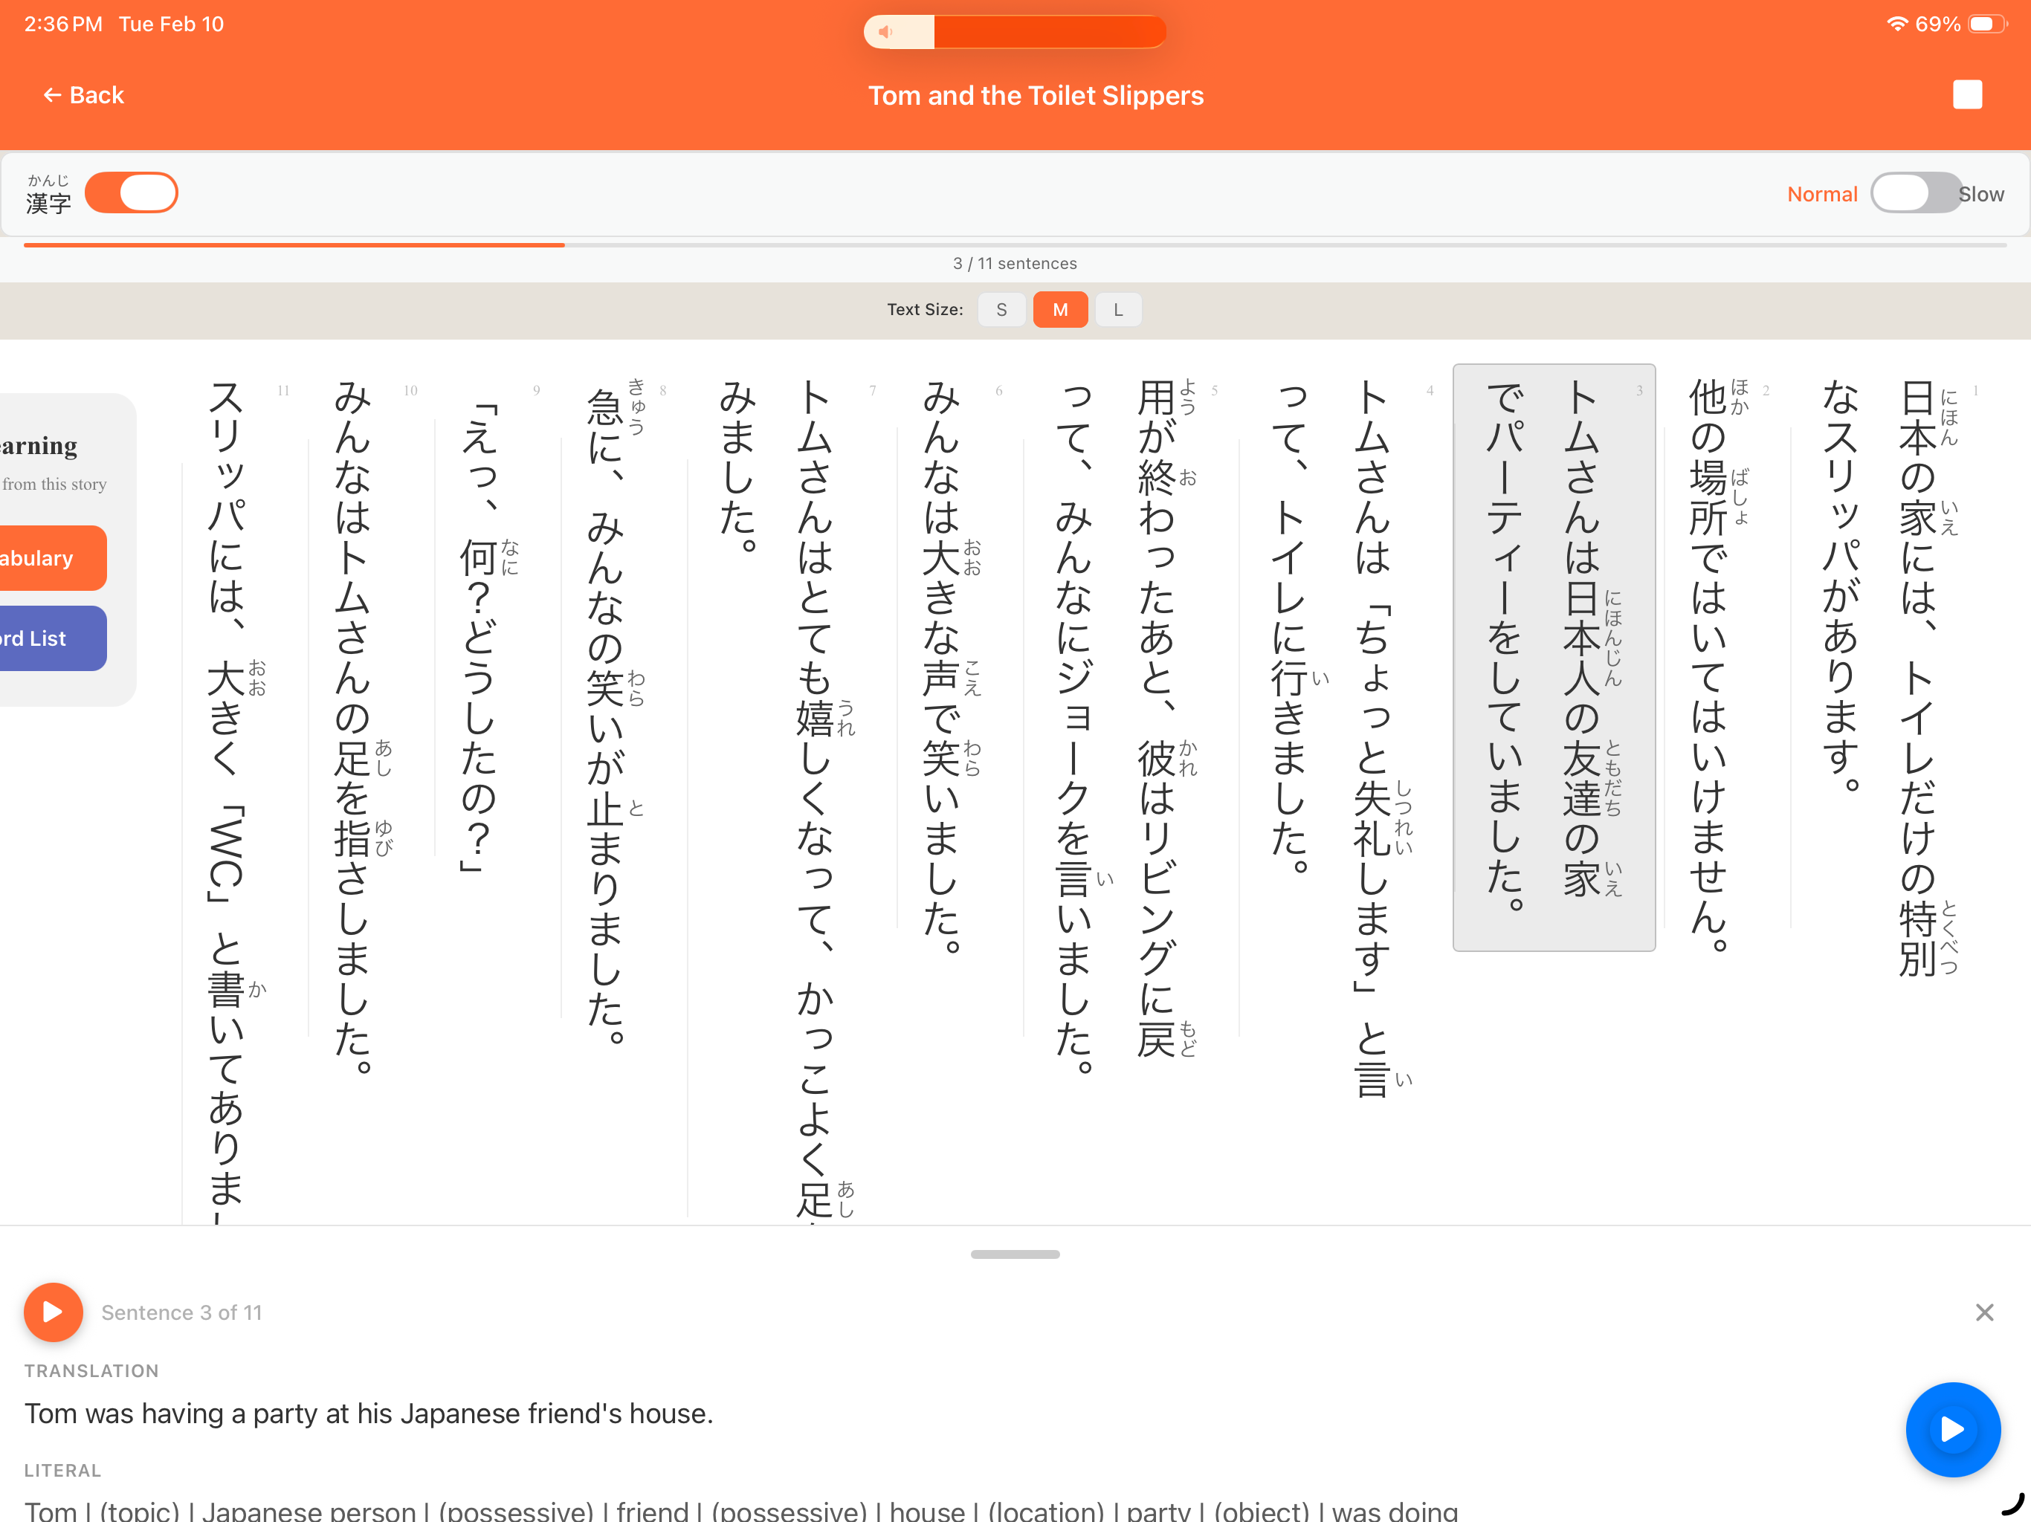Tap the literal word-by-word breakdown line
Viewport: 2031px width, 1522px height.
click(741, 1510)
